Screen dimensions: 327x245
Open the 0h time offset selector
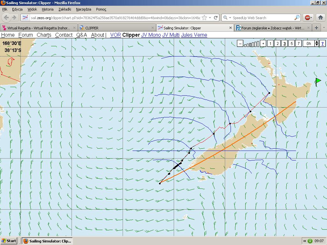[309, 44]
